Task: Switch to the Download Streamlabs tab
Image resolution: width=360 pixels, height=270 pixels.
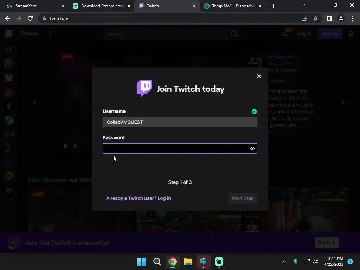Action: 102,6
